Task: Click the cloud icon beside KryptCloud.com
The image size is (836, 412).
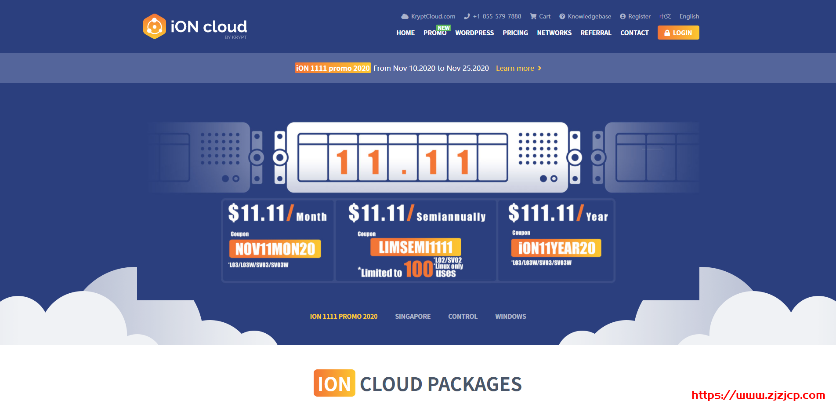Action: point(405,16)
